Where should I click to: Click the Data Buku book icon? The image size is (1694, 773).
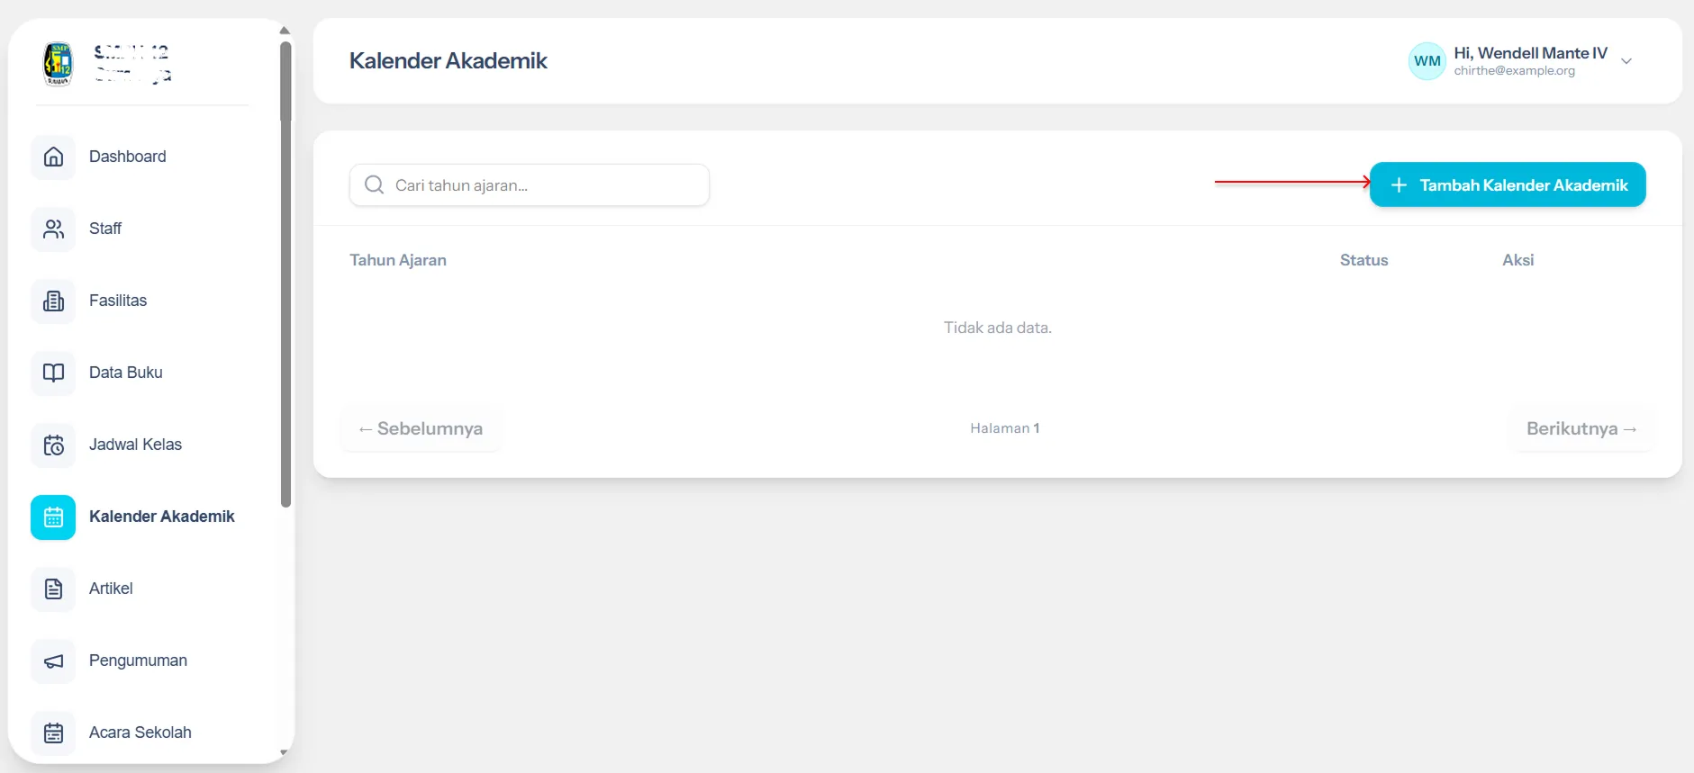click(53, 373)
